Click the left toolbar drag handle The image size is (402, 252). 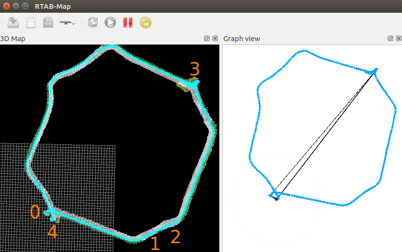pos(2,23)
